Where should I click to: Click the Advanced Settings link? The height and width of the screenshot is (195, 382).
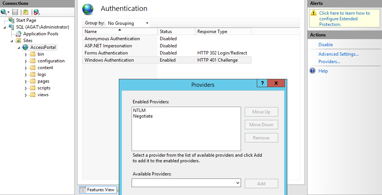click(x=338, y=54)
